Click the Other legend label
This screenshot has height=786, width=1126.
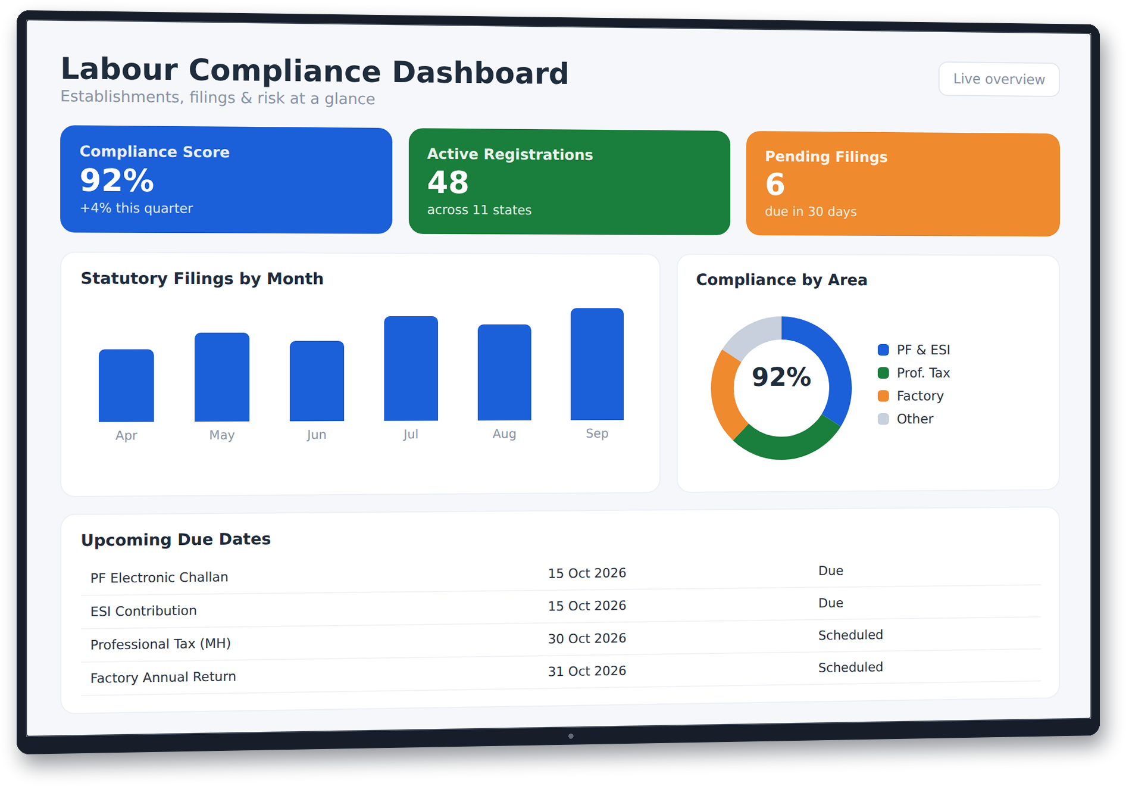(x=915, y=419)
